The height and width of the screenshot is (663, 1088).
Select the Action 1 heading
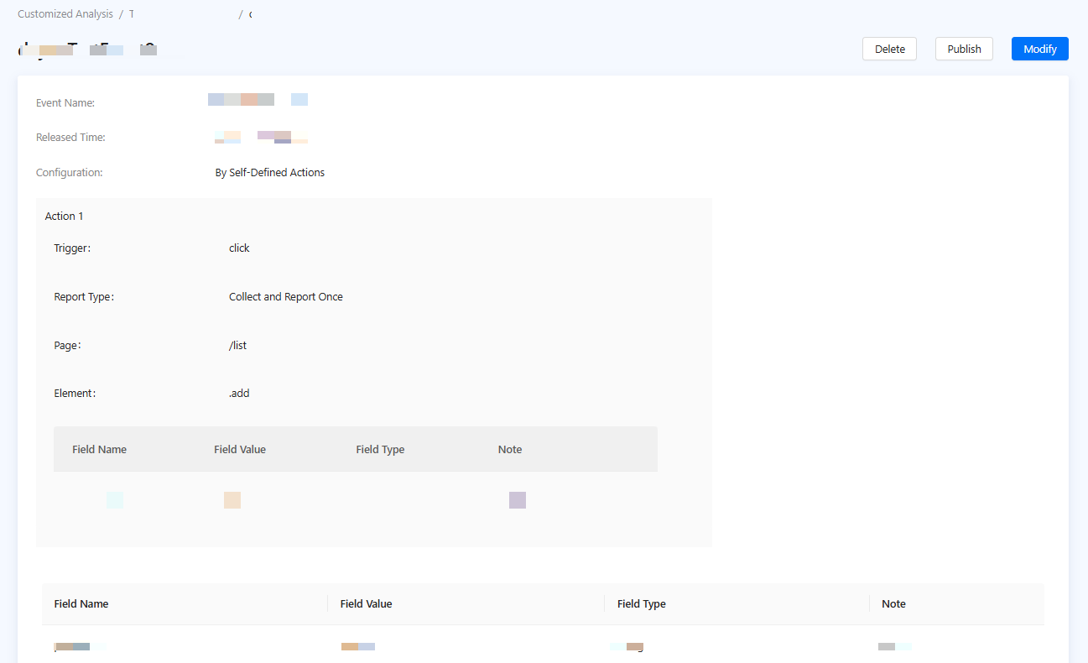(64, 216)
